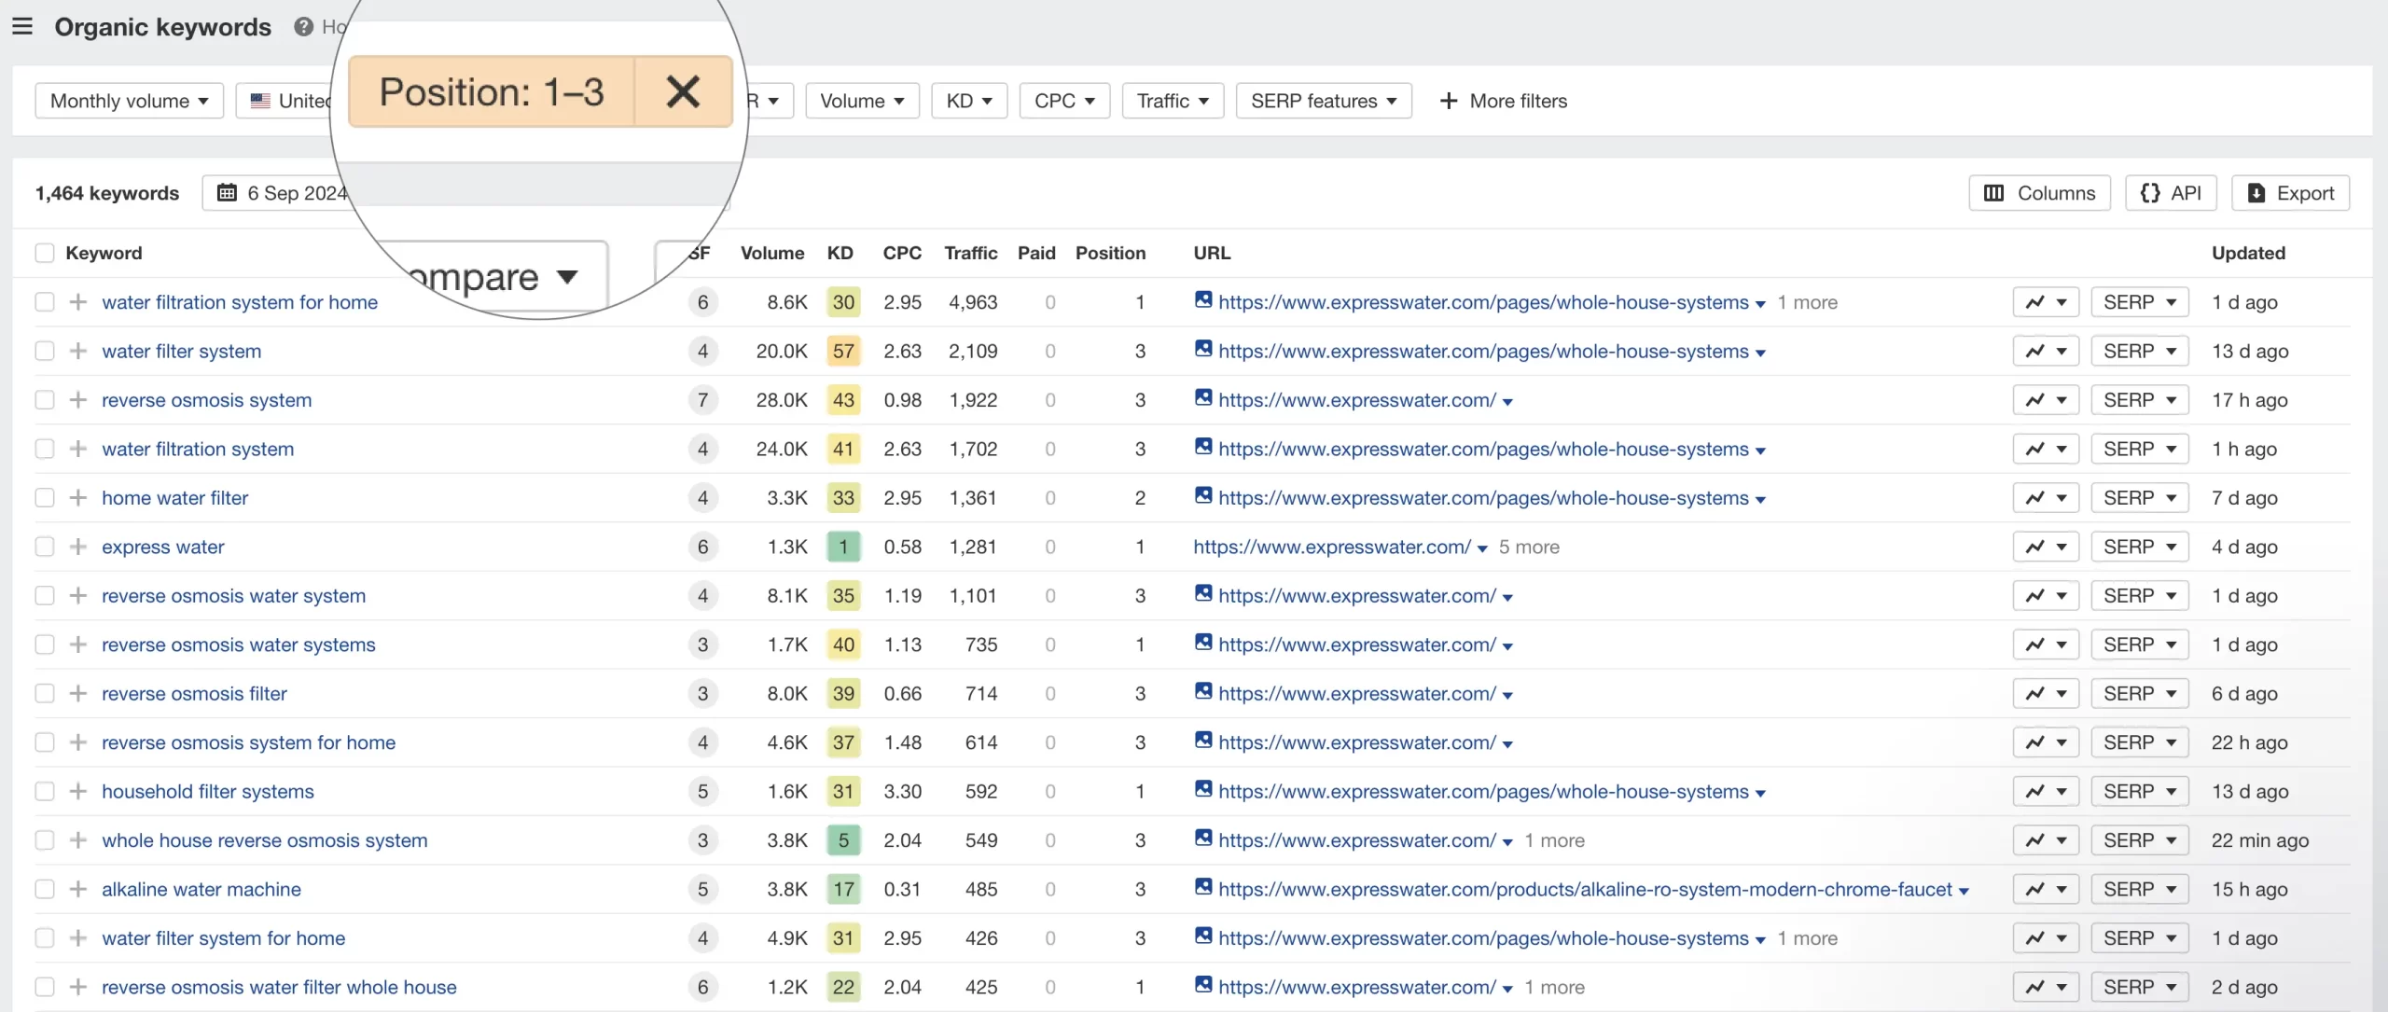2388x1012 pixels.
Task: Add 'water filter system' keyword via plus icon
Action: pos(78,351)
